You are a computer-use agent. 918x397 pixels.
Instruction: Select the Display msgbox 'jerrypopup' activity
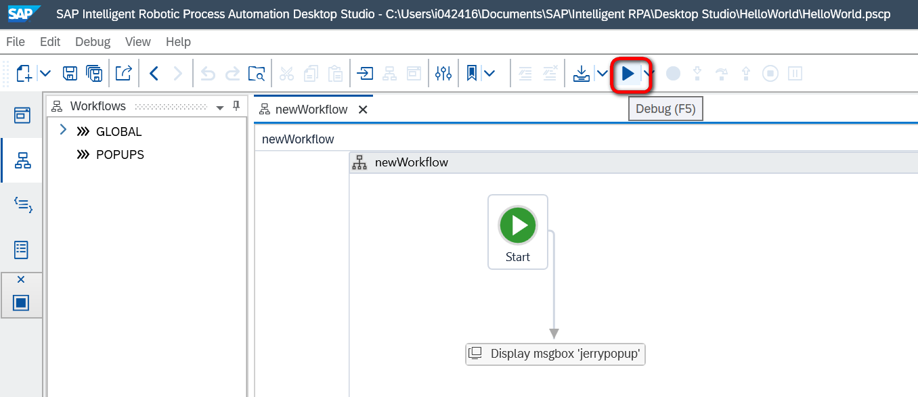tap(556, 354)
